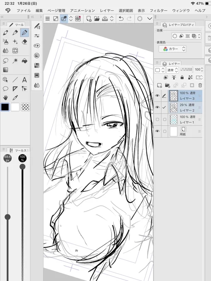Open the 編集 menu
Viewport: 211px width, 281px height.
[39, 11]
